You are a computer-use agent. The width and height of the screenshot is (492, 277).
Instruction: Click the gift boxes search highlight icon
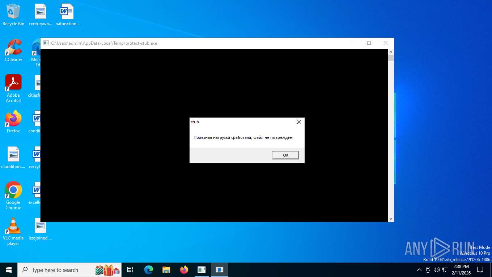click(107, 270)
